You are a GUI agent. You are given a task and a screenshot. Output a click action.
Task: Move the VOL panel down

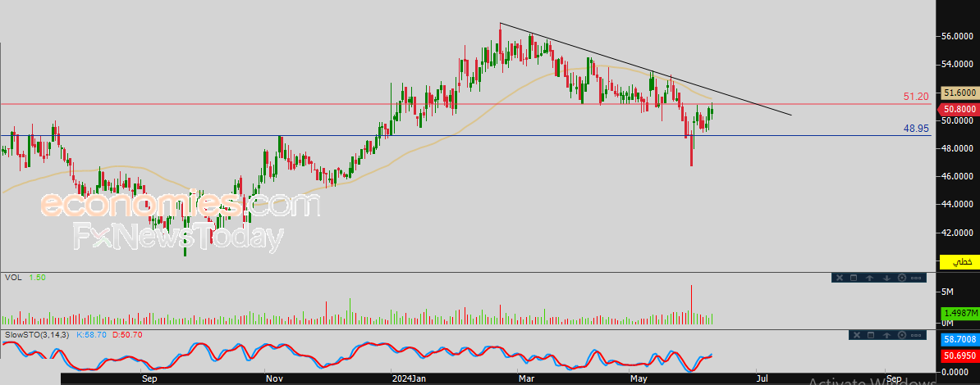[x=886, y=279]
